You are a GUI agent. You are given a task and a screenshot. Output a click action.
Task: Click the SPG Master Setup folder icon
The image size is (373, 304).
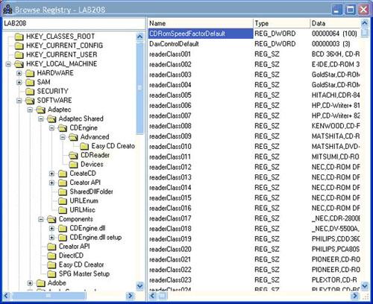pos(51,274)
